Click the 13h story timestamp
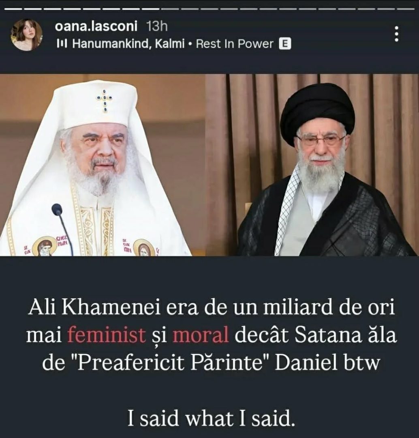The image size is (419, 438). tap(157, 26)
